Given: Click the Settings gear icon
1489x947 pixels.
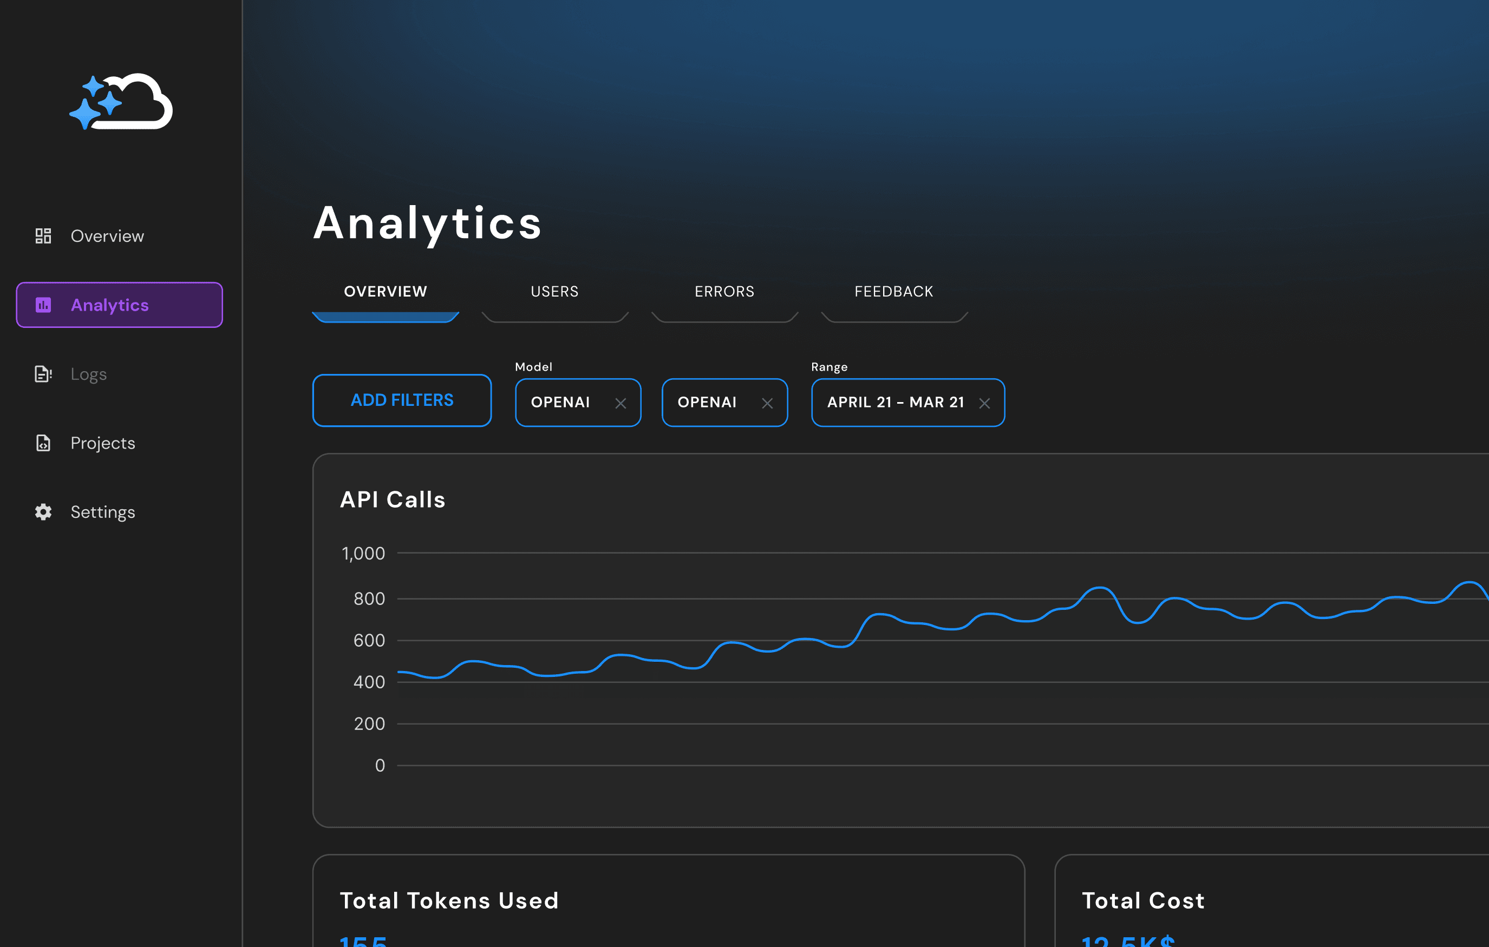Looking at the screenshot, I should click(43, 512).
